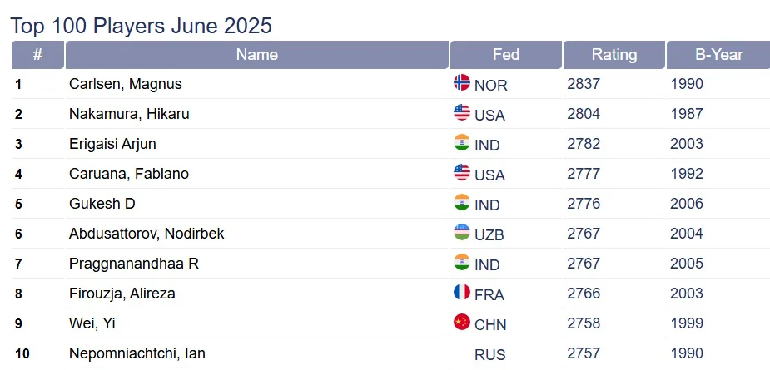
Task: Click USA flag icon in Caruana row
Action: coord(462,172)
